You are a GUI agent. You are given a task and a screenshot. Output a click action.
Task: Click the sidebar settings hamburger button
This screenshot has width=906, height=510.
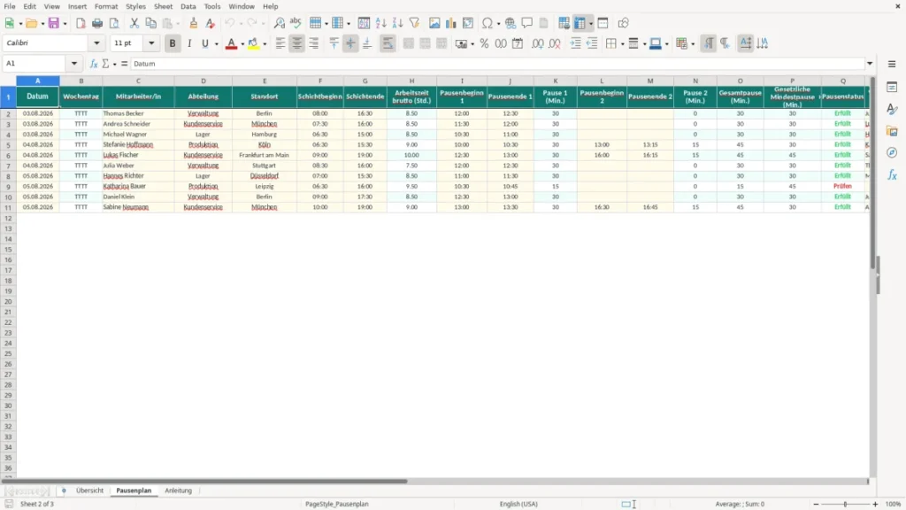tap(892, 64)
